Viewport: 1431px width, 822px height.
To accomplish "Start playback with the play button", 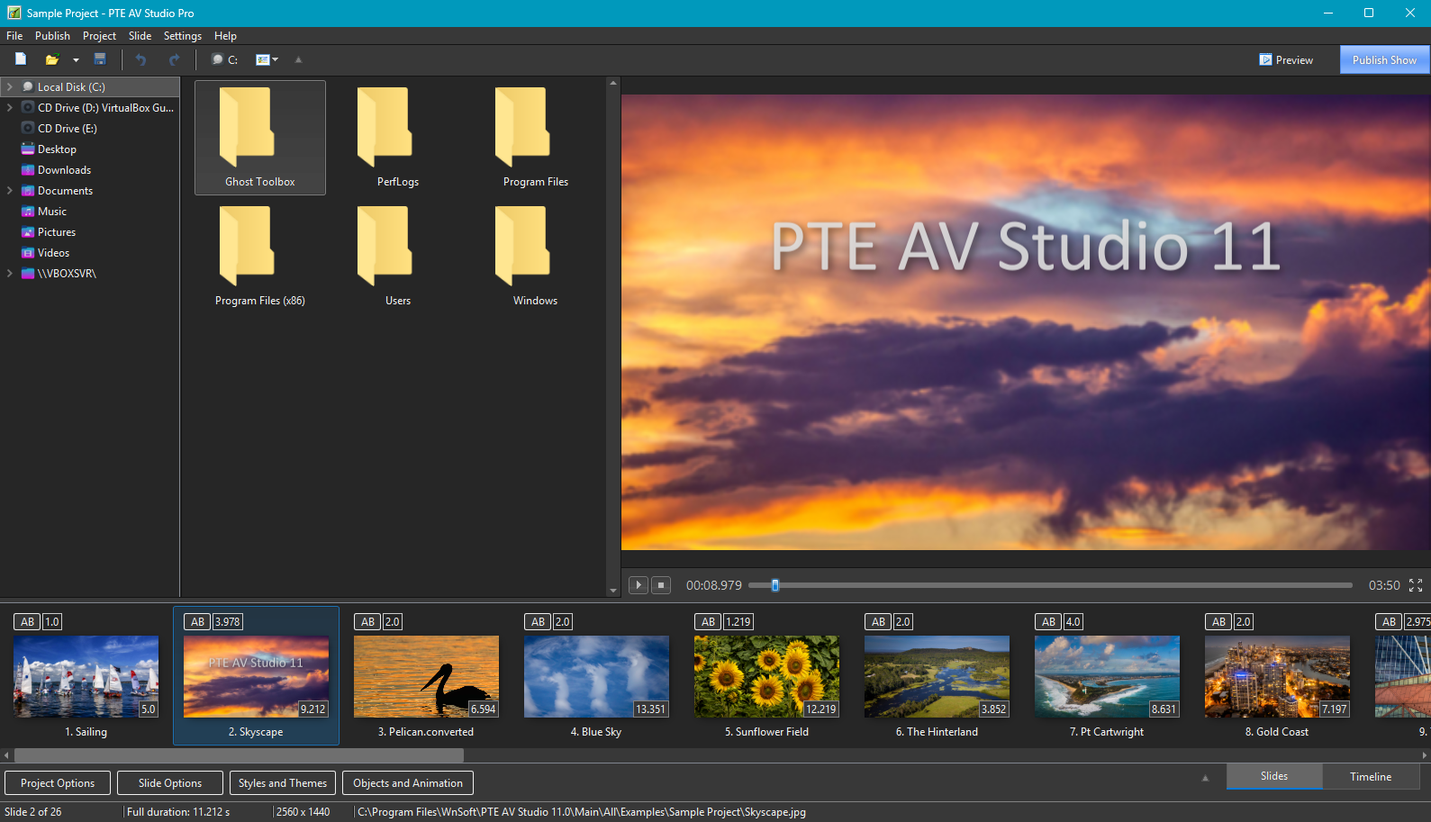I will (x=638, y=585).
